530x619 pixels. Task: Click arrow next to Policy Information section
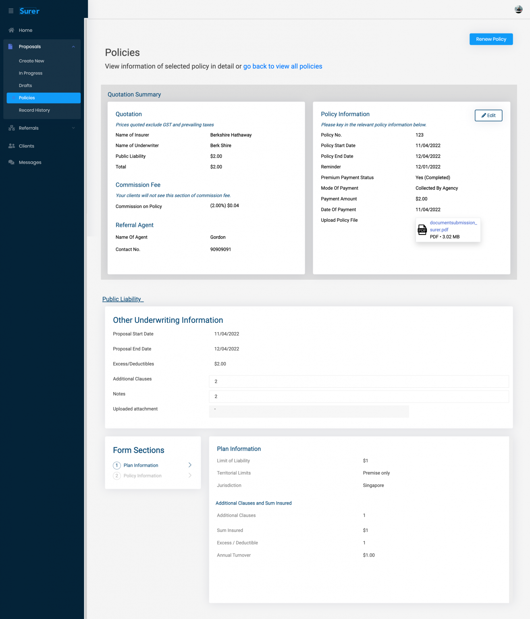[x=190, y=476]
